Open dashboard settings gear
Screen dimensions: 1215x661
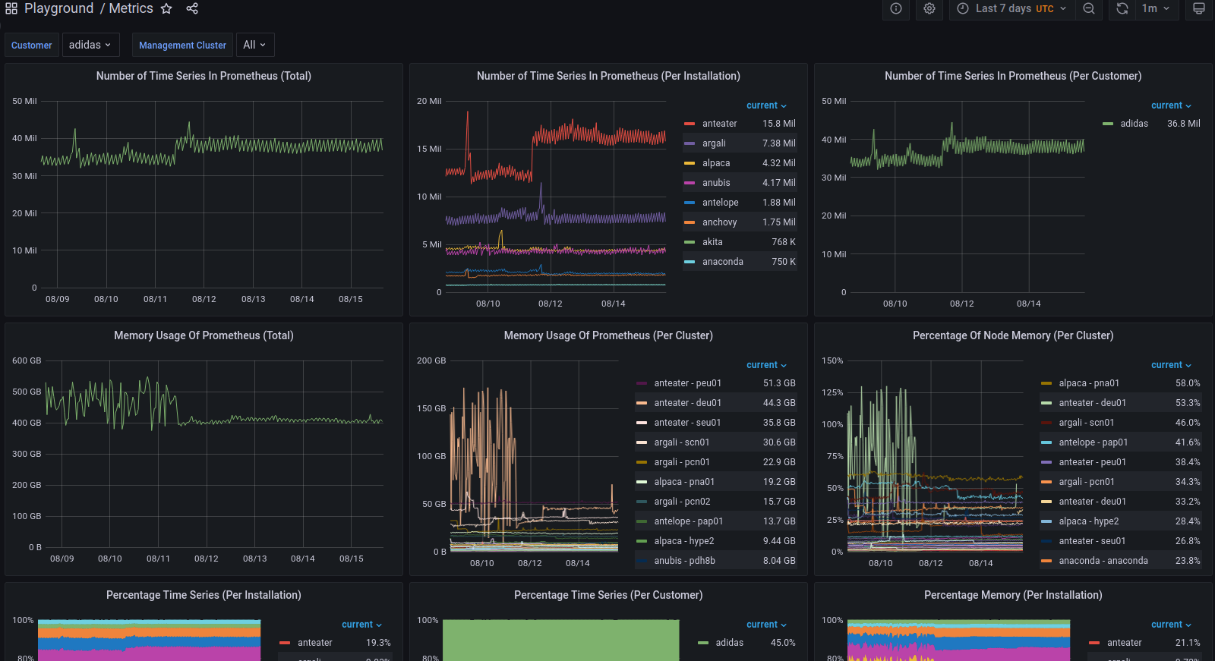[929, 8]
